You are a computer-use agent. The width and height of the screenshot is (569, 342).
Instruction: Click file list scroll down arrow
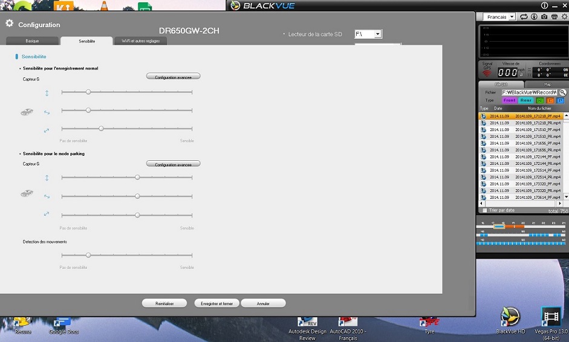(566, 197)
